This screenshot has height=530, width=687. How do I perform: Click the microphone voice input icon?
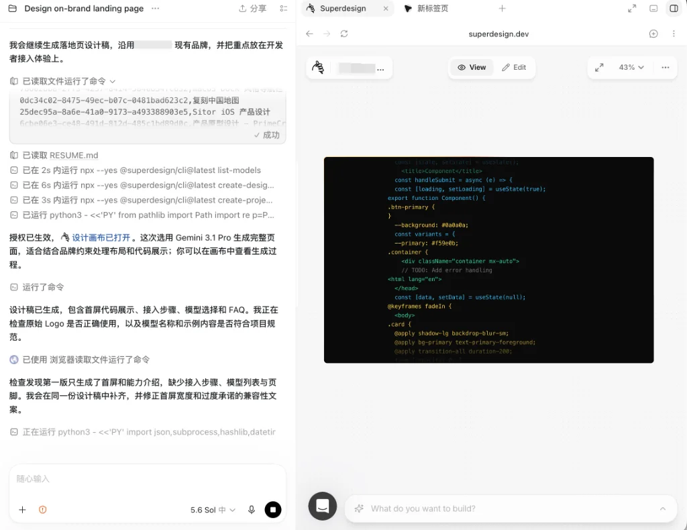click(252, 509)
